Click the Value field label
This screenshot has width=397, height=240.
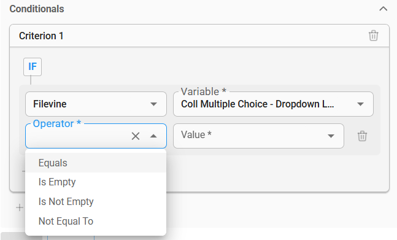(x=196, y=134)
